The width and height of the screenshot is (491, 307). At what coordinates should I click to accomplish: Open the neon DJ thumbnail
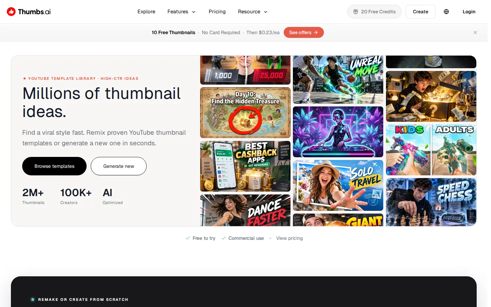click(x=338, y=132)
